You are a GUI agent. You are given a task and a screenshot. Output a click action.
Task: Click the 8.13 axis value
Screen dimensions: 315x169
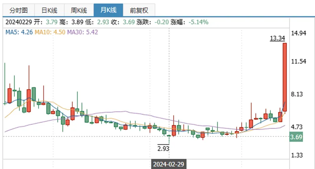(297, 94)
